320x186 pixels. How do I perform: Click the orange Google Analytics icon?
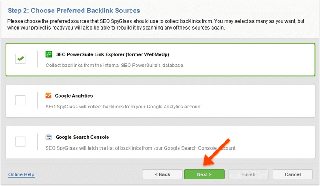pos(48,96)
